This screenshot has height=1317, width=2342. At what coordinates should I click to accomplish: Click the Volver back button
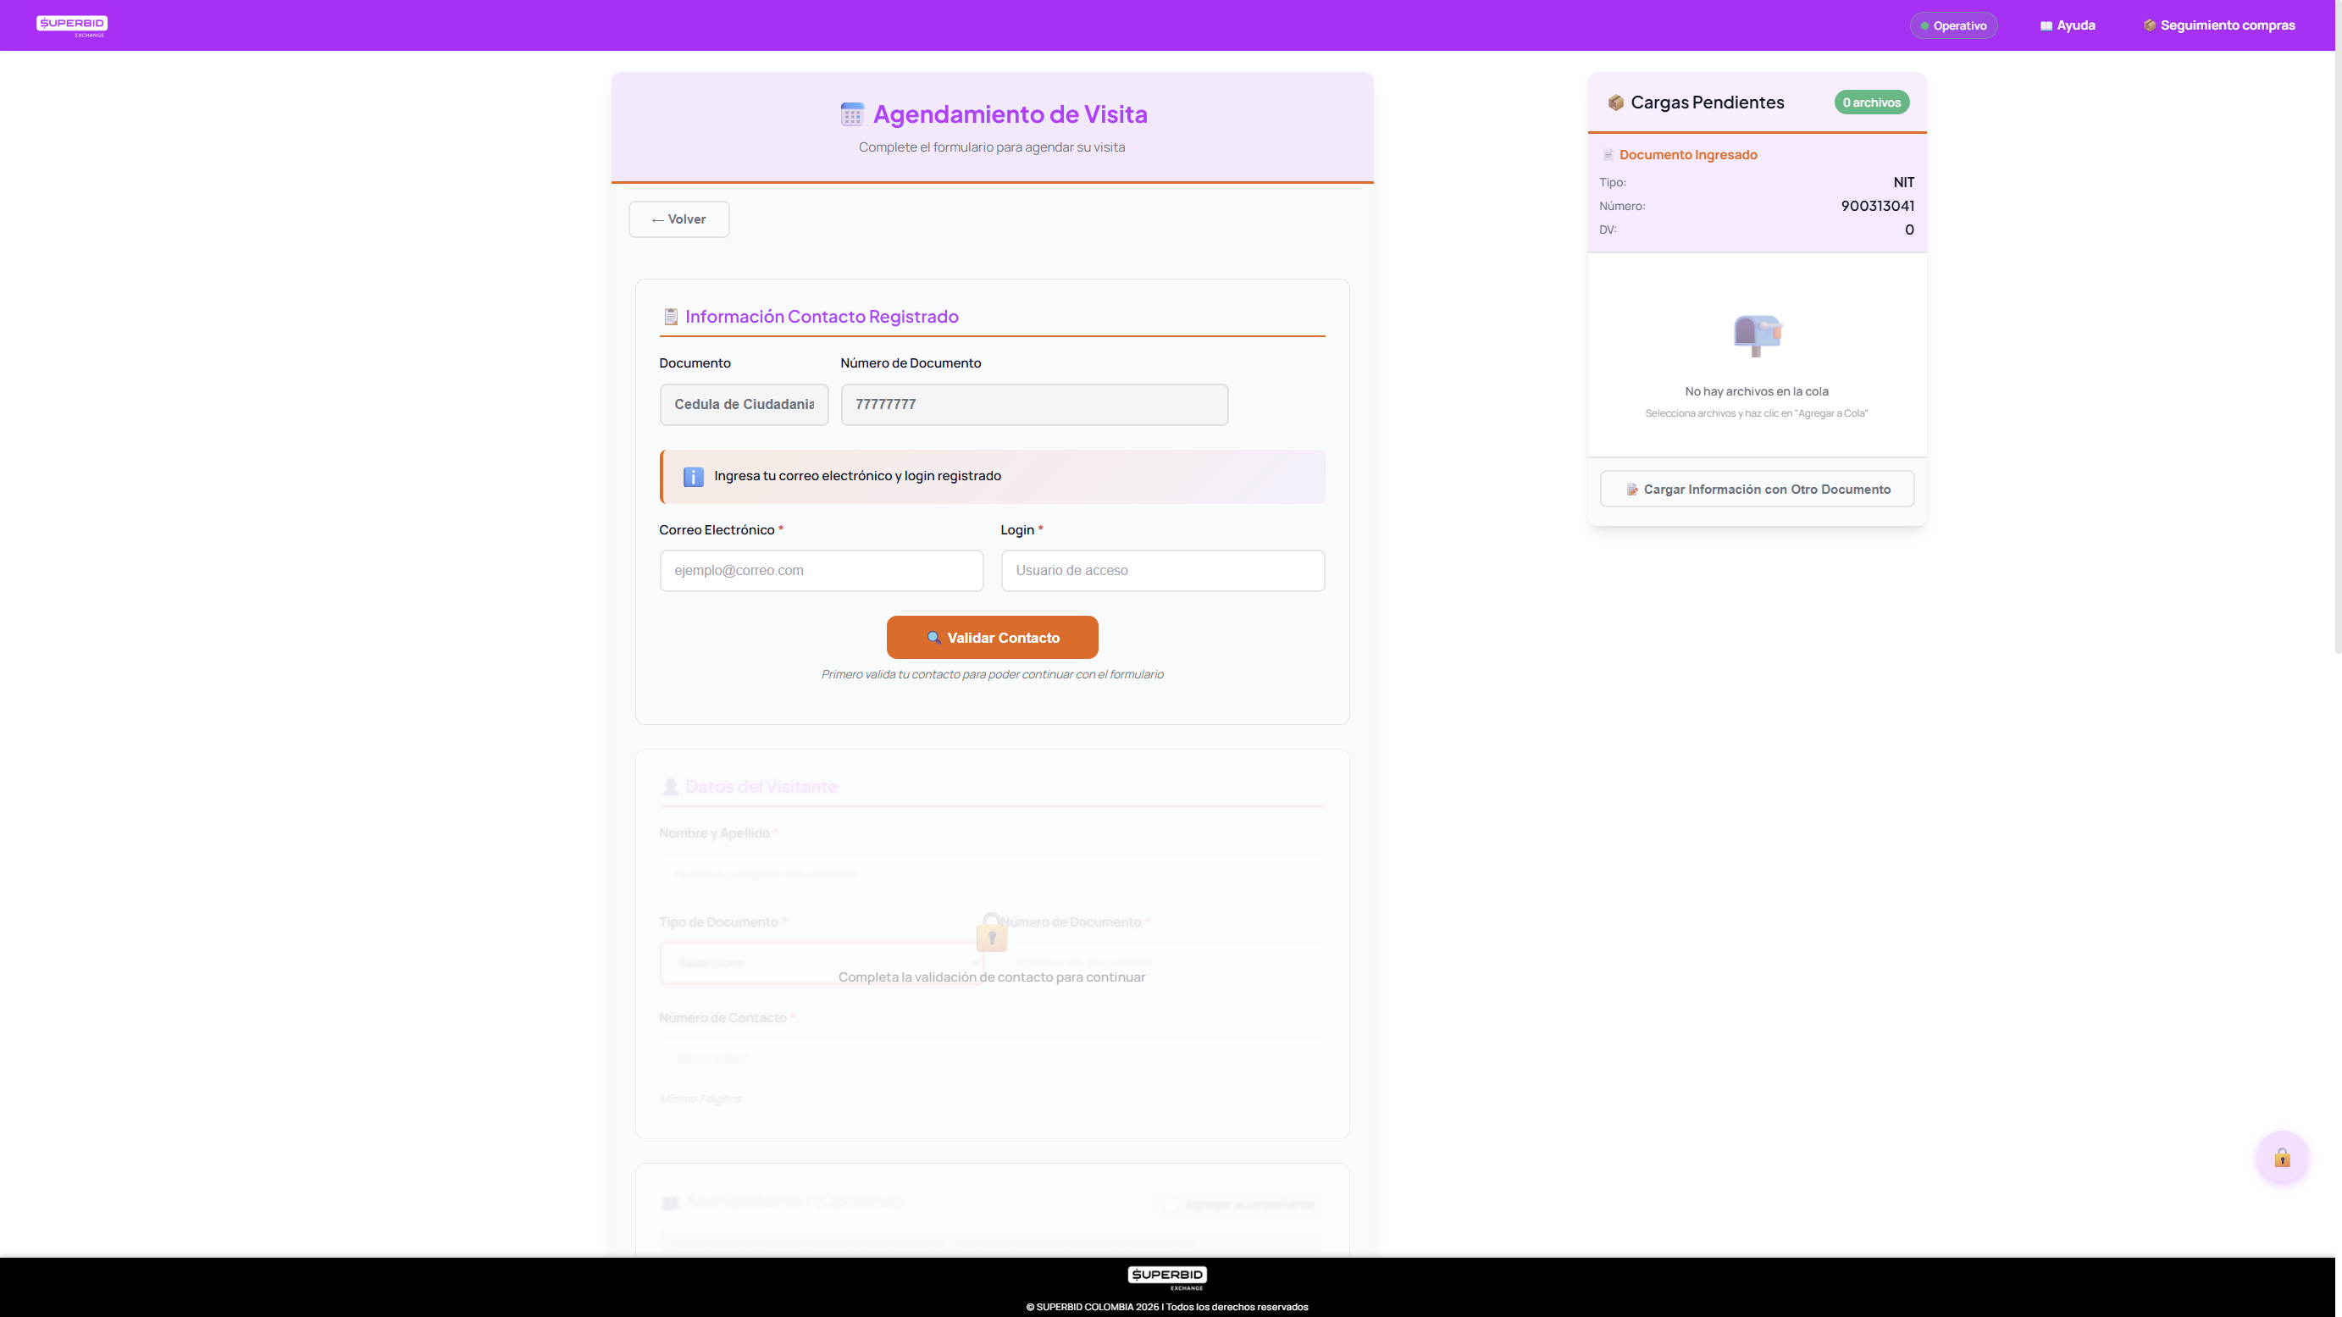[x=679, y=219]
